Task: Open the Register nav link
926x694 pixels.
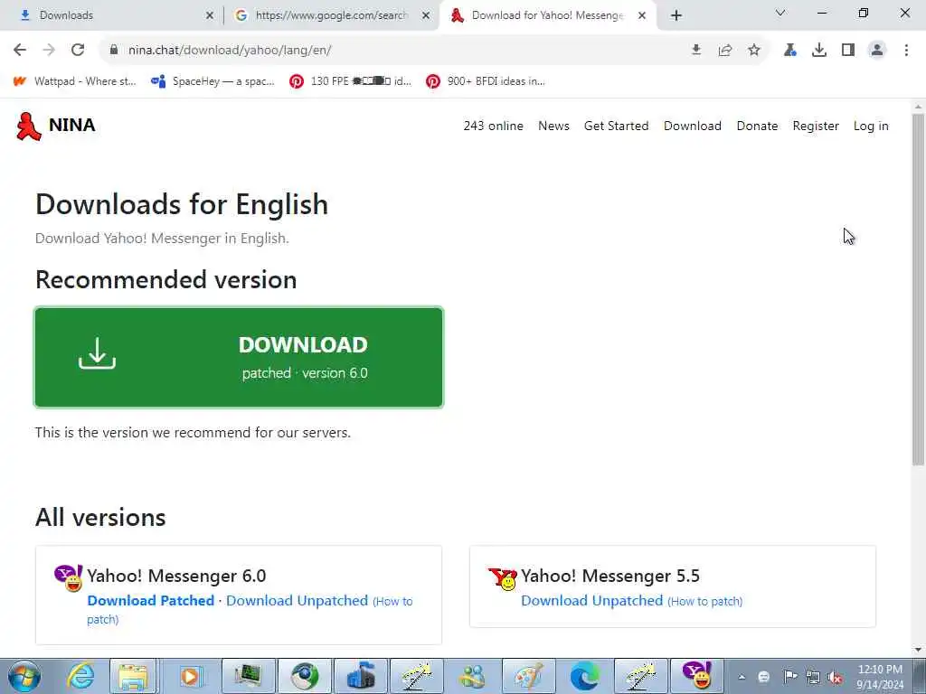Action: (x=816, y=126)
